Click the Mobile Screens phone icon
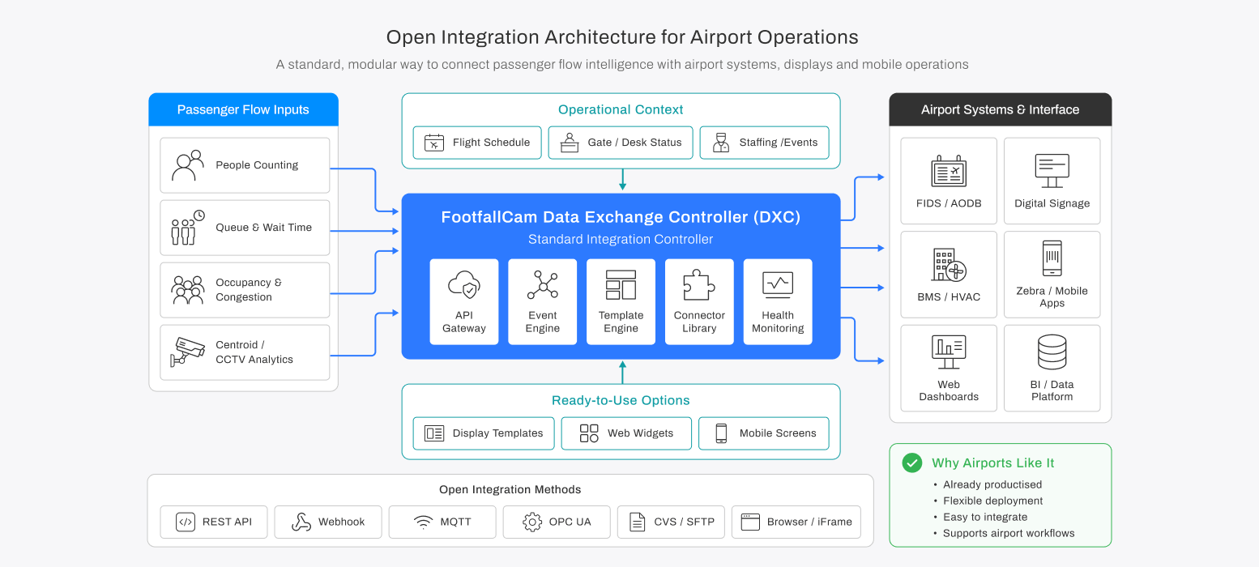Image resolution: width=1259 pixels, height=567 pixels. tap(721, 433)
